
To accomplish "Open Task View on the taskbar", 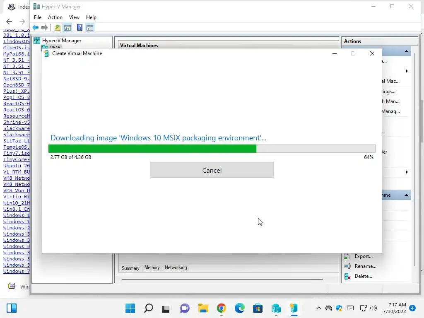I will (x=166, y=308).
